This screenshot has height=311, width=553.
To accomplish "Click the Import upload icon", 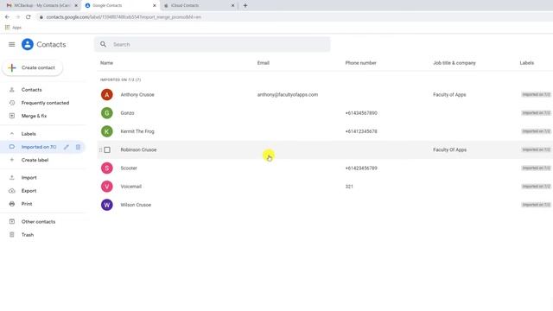I will click(x=11, y=178).
